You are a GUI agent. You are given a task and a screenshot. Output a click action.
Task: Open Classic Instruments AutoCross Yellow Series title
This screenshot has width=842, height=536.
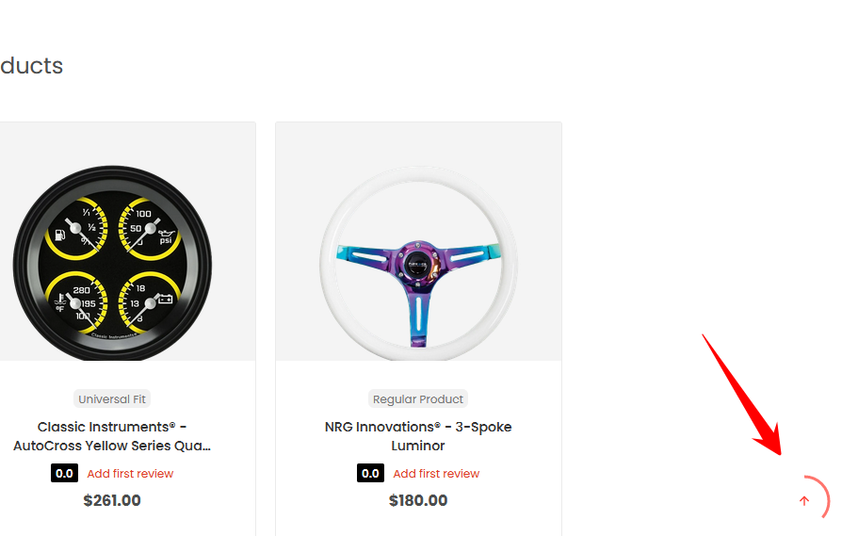point(112,436)
